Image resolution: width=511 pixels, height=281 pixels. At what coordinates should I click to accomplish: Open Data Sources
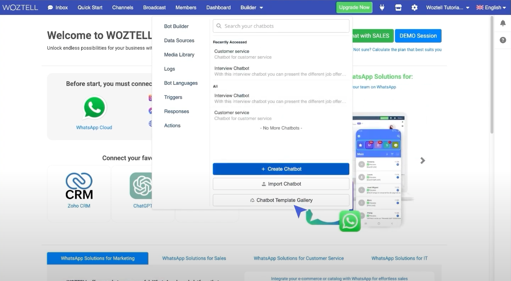pyautogui.click(x=179, y=40)
